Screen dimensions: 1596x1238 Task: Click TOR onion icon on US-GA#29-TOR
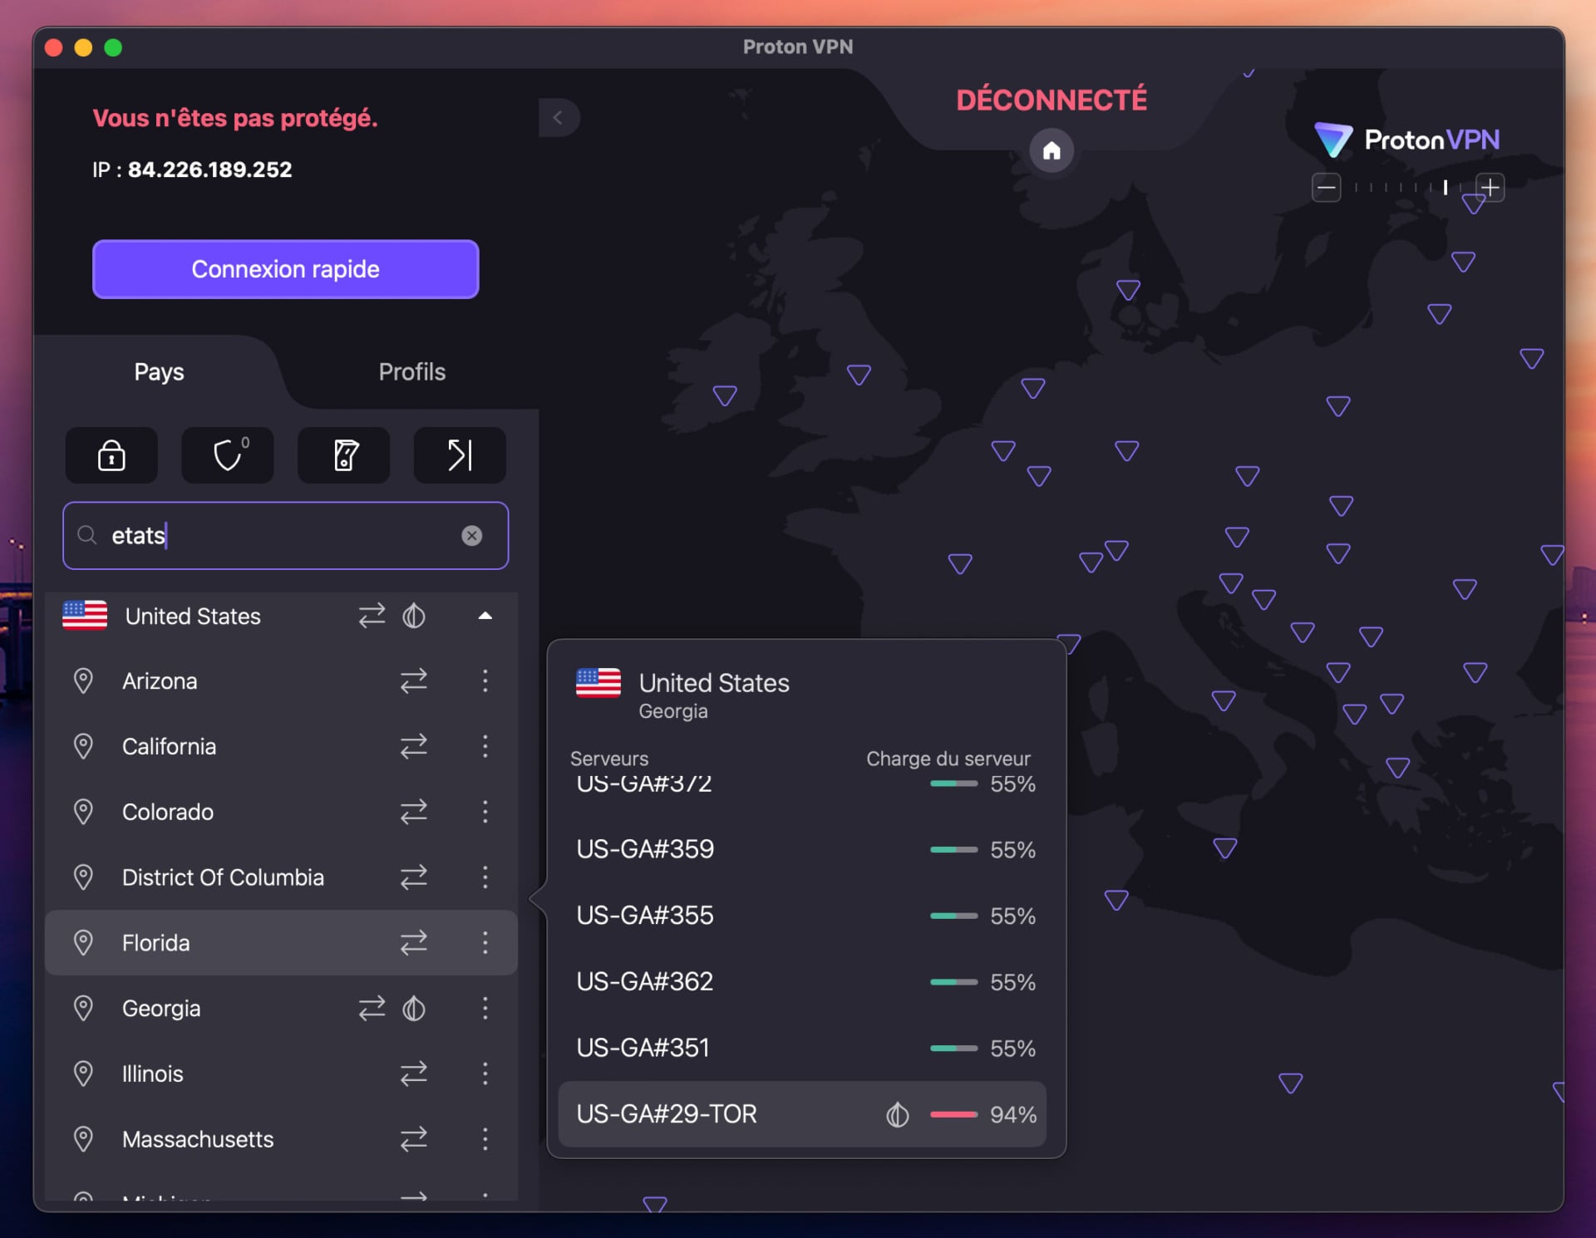point(897,1114)
